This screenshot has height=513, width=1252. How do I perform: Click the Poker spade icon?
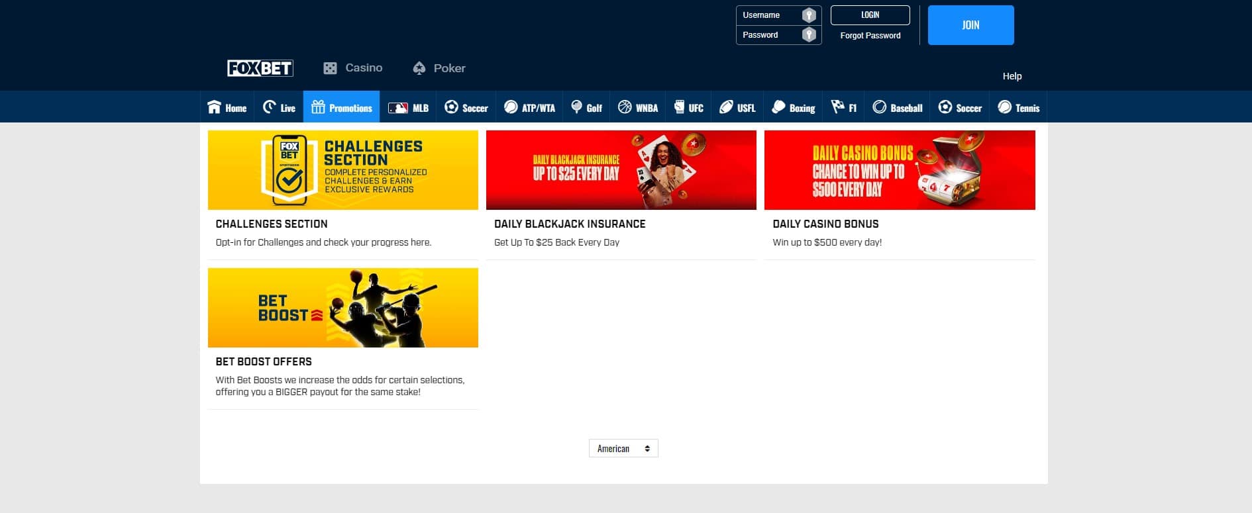[419, 68]
